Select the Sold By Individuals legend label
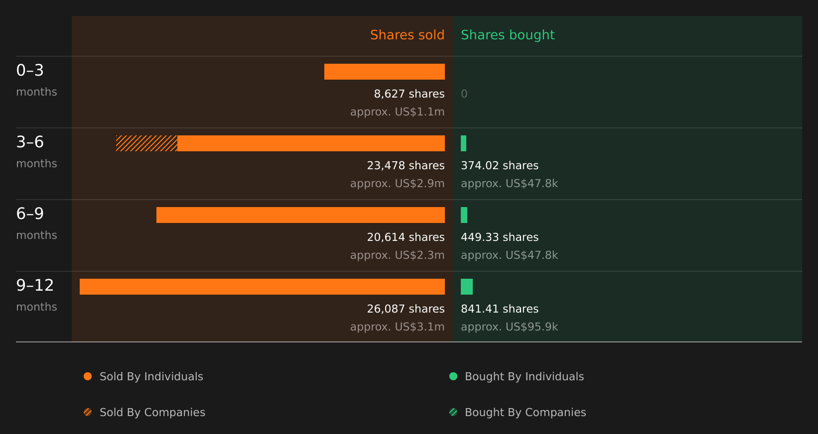818x434 pixels. click(151, 377)
